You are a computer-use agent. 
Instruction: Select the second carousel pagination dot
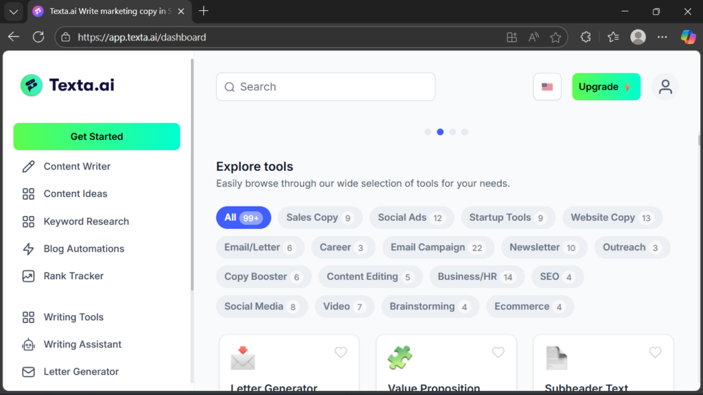(440, 132)
